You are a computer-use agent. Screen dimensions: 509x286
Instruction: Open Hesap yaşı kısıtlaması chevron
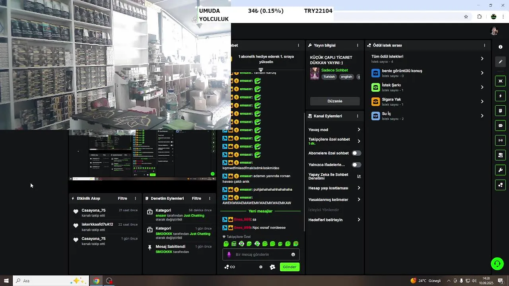tap(359, 188)
